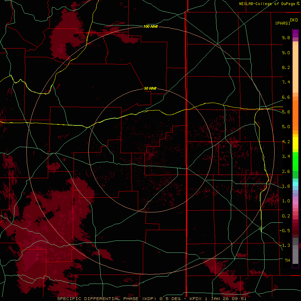Viewport: 301px width, 301px height.
Task: Select the 4.2 legend value
Action: [x=286, y=141]
